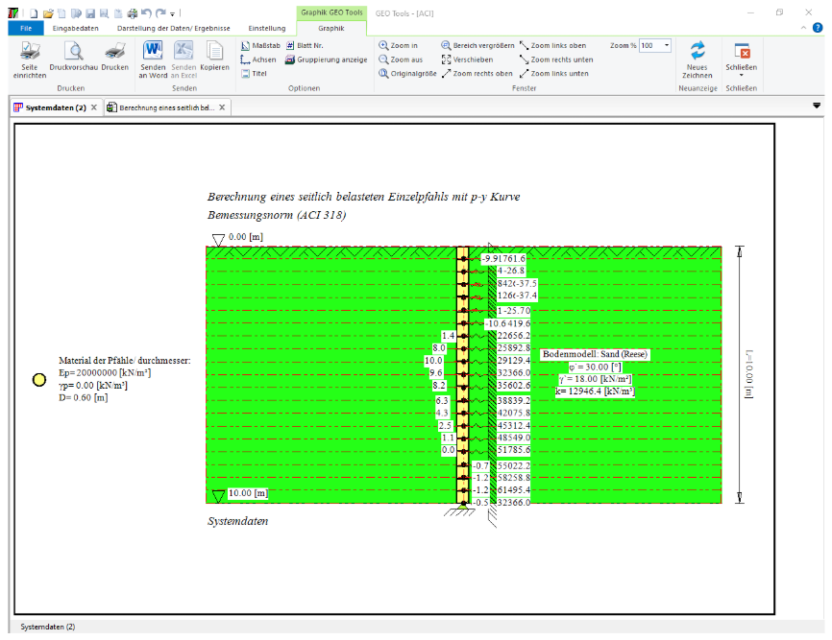Image resolution: width=832 pixels, height=640 pixels.
Task: Zoom in on the drawing
Action: pos(398,45)
